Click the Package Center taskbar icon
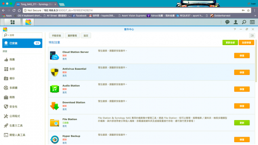The image size is (258, 145). [x=28, y=22]
